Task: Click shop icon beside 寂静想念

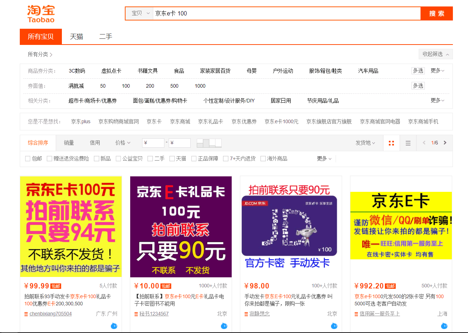Action: pyautogui.click(x=246, y=314)
